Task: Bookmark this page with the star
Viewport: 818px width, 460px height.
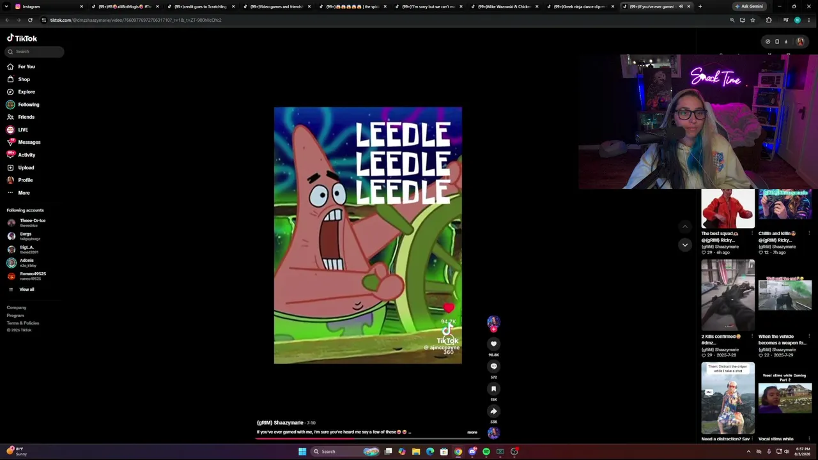Action: (753, 20)
